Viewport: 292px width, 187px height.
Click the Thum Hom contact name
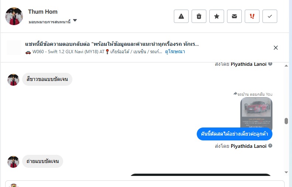click(x=43, y=12)
